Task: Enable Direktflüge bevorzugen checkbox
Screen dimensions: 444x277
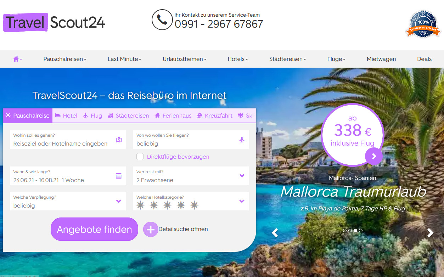Action: (140, 157)
